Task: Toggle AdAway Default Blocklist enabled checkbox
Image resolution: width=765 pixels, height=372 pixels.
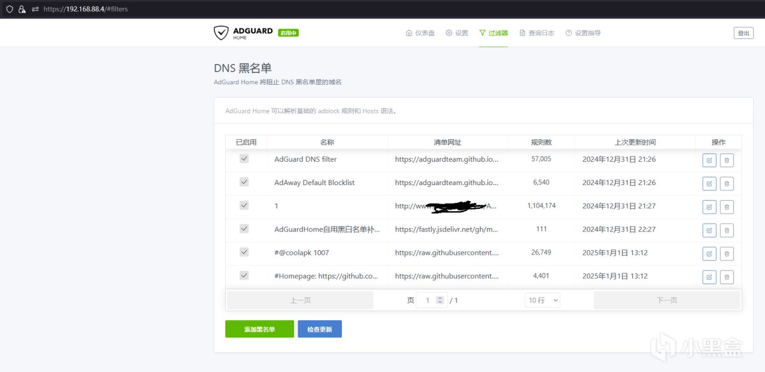Action: [x=244, y=182]
